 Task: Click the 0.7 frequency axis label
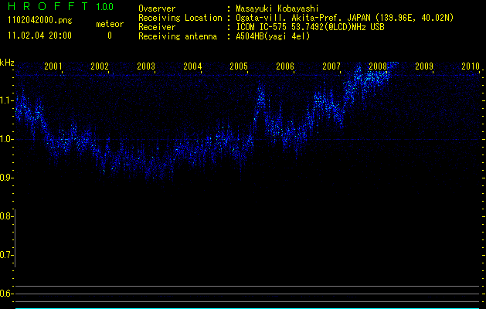tap(5, 255)
